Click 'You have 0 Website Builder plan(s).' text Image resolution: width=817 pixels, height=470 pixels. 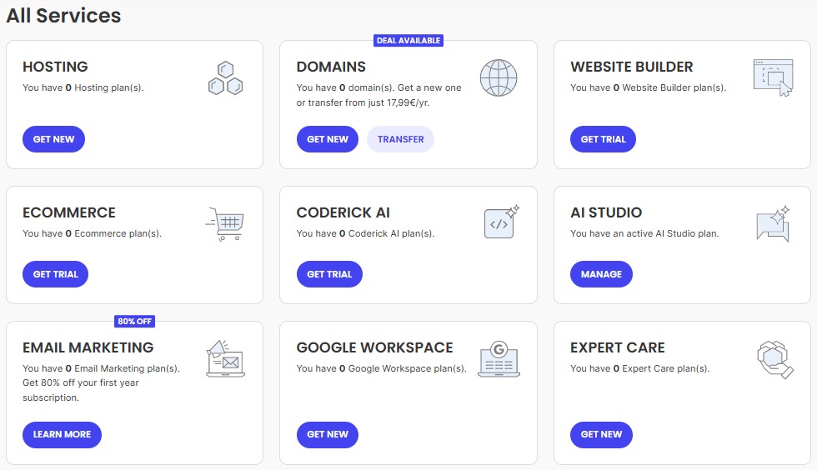[x=649, y=88]
